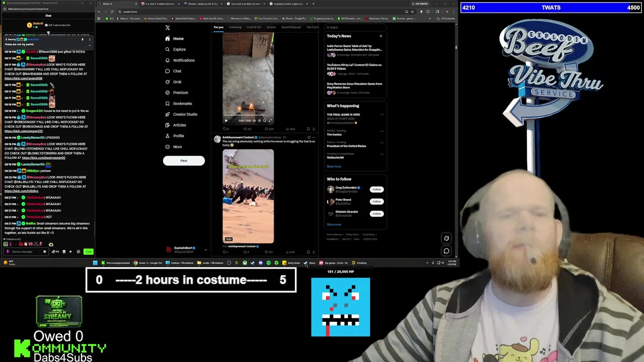Click green Chat send button in Kick
Screen dimensions: 644x362
click(x=89, y=251)
